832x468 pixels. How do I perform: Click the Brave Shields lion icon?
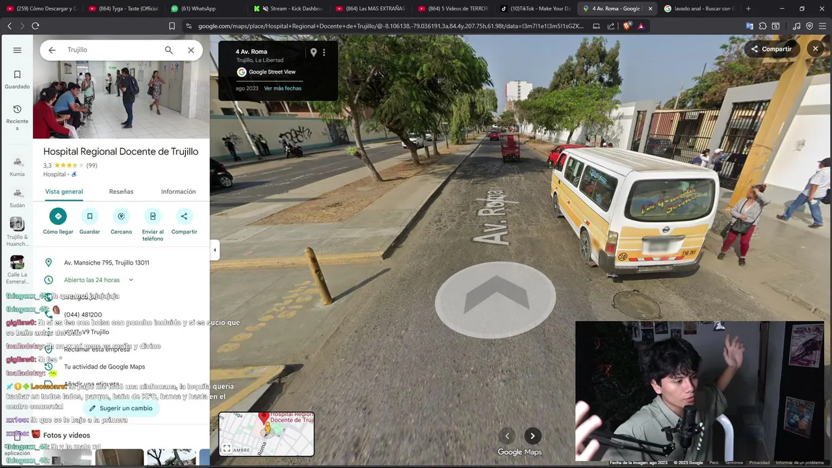point(626,26)
